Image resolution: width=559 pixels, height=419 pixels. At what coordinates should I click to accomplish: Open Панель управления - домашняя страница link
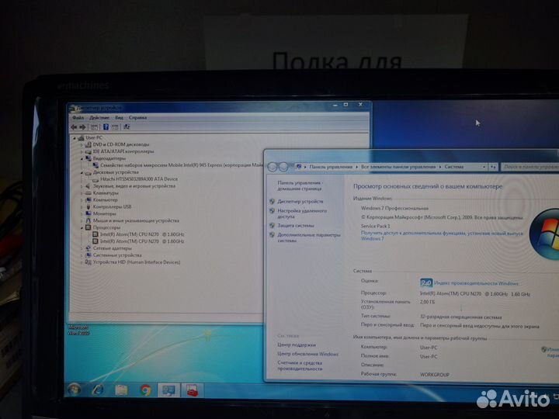[x=300, y=185]
